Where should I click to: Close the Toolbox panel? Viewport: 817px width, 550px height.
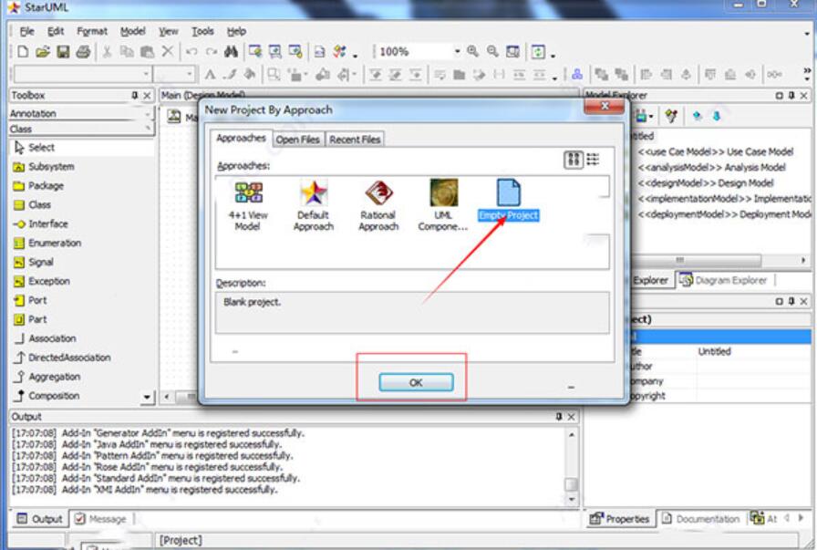[147, 96]
